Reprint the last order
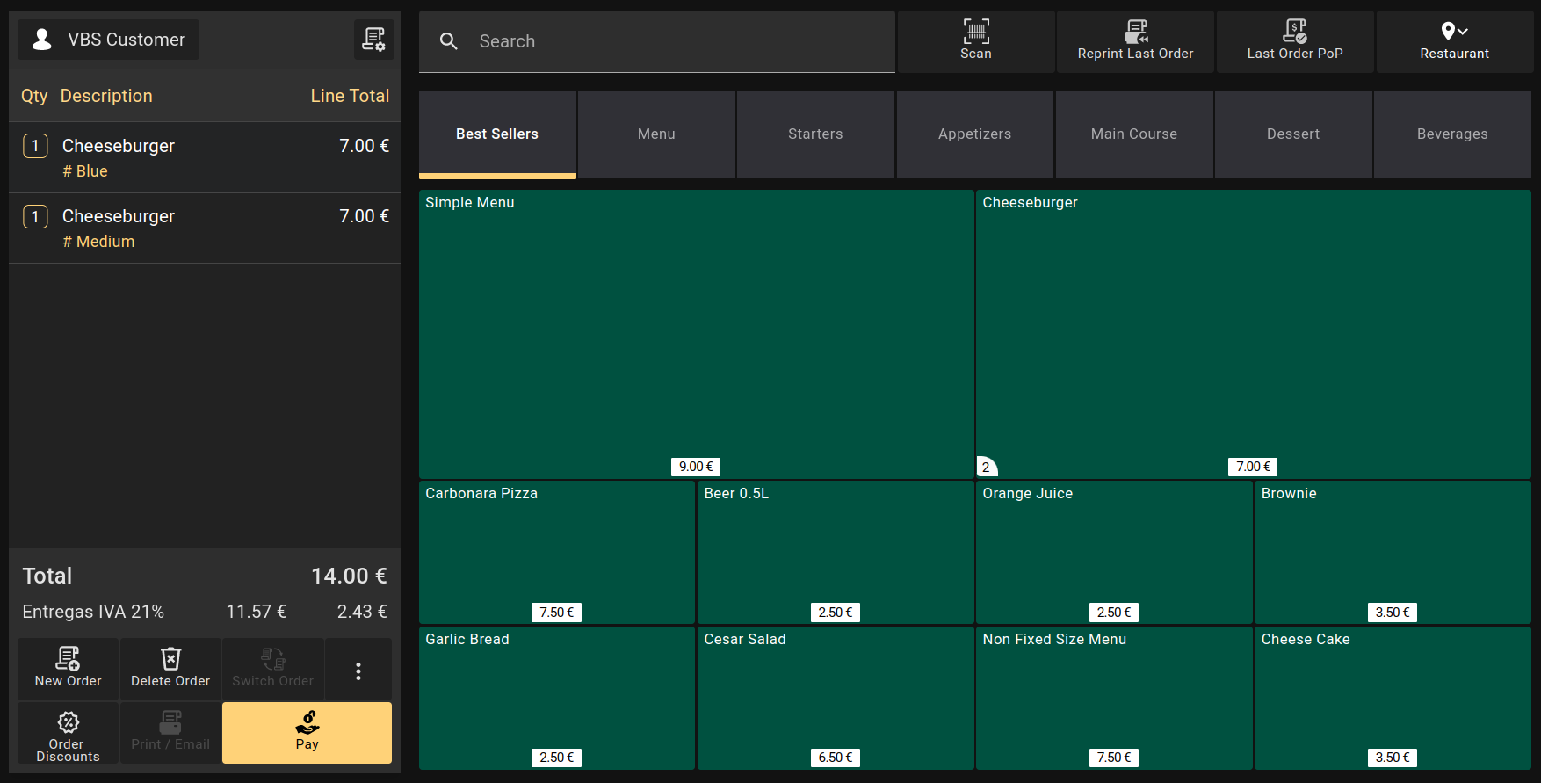The width and height of the screenshot is (1541, 783). (1135, 40)
